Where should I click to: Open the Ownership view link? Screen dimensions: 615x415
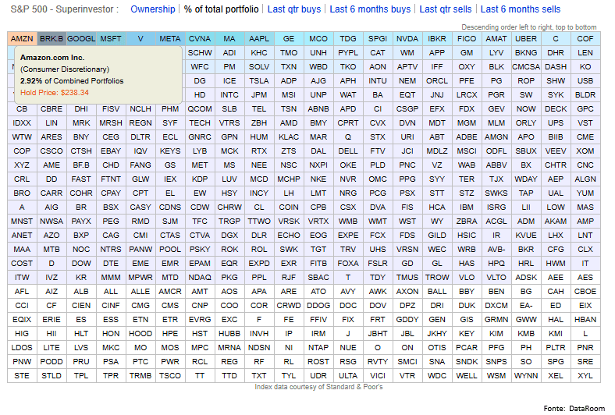pyautogui.click(x=152, y=9)
